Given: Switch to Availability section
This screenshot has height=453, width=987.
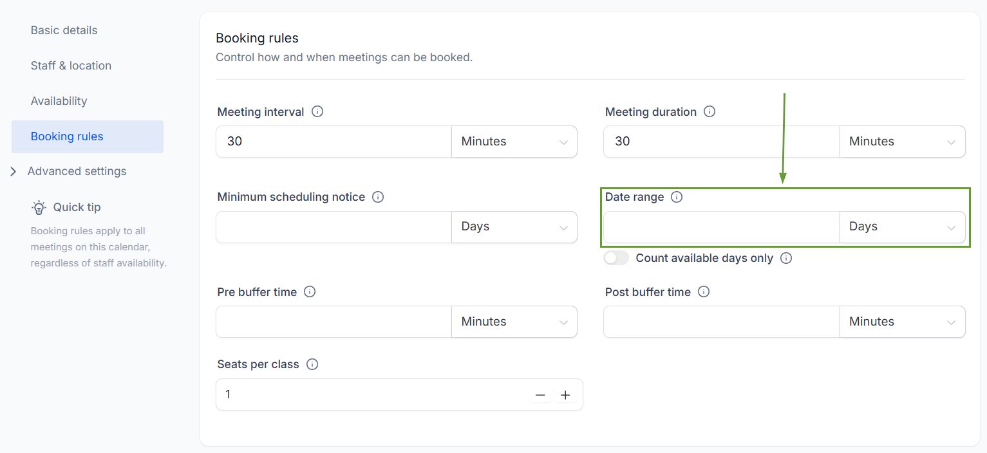Looking at the screenshot, I should 59,101.
